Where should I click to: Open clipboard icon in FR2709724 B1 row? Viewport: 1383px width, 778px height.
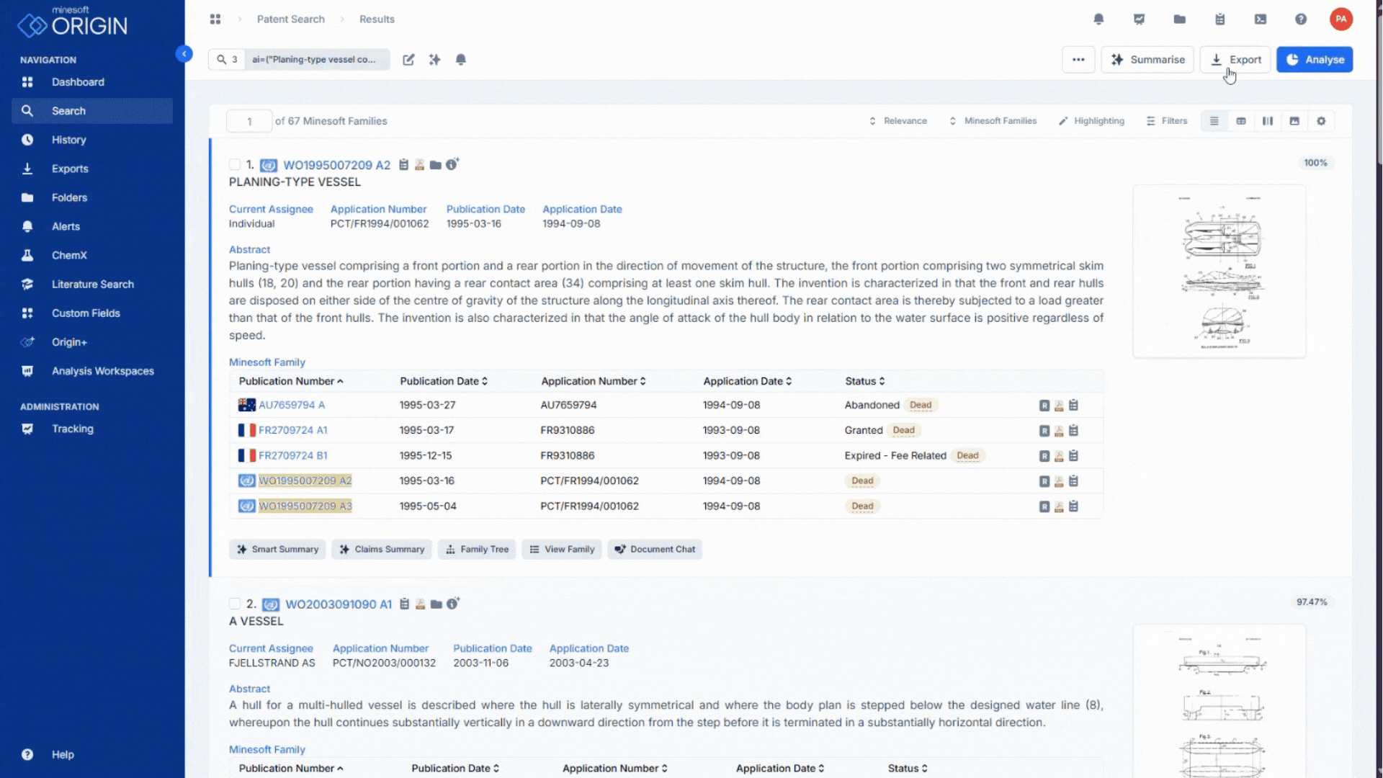[1073, 456]
